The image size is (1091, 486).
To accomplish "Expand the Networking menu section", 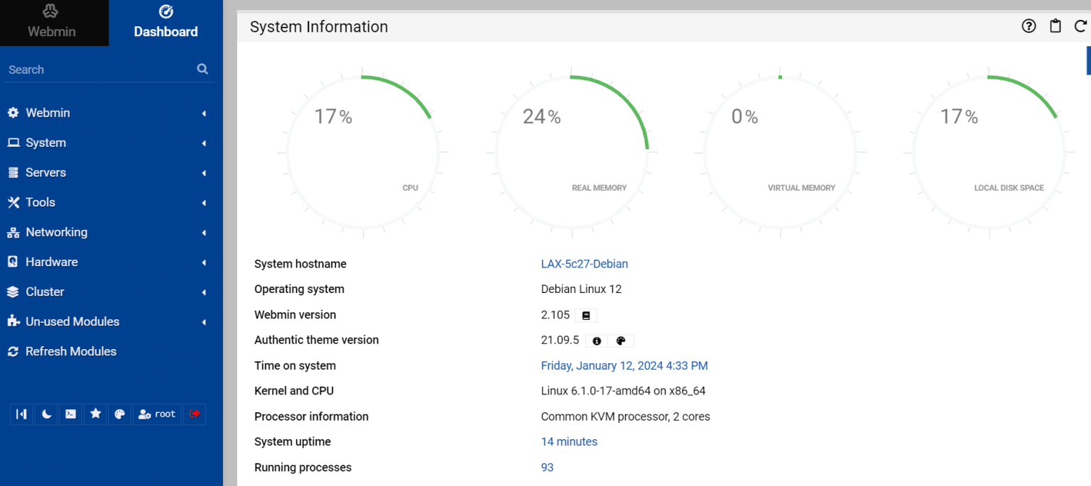I will point(56,232).
